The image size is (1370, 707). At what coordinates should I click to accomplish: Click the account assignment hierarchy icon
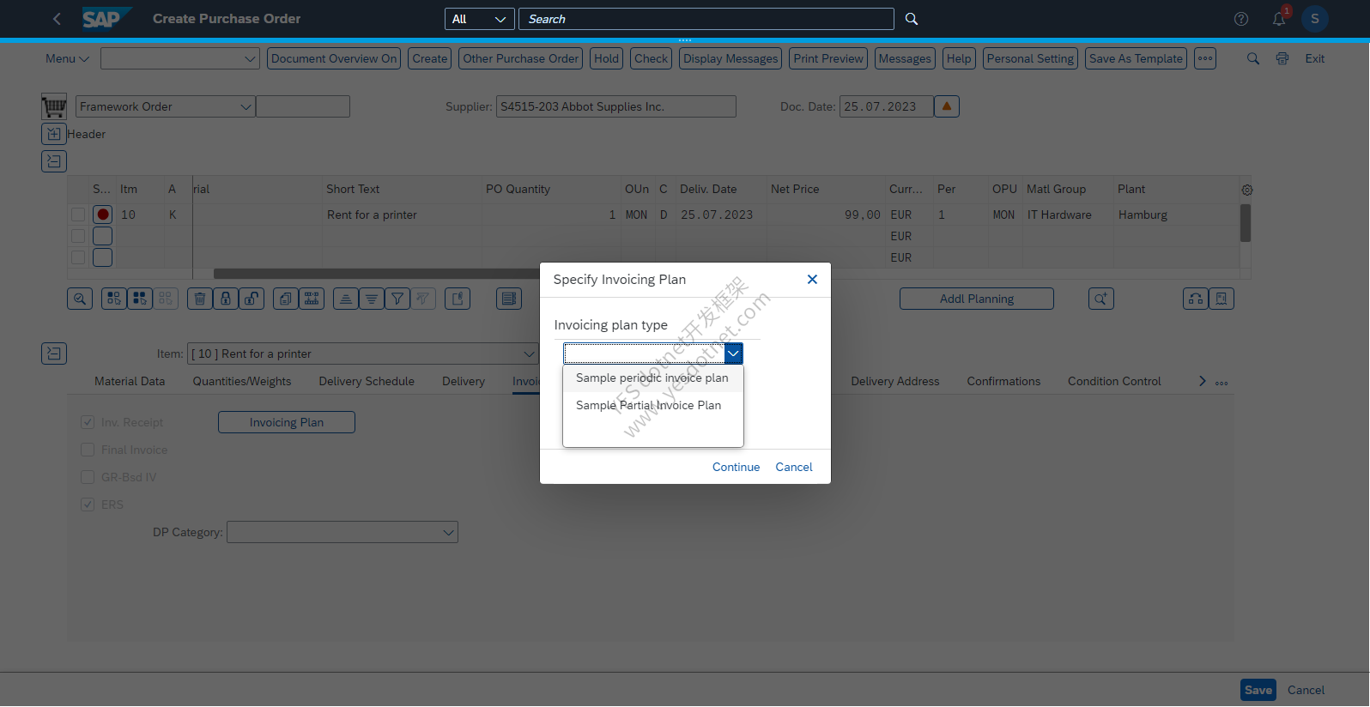(x=1196, y=299)
